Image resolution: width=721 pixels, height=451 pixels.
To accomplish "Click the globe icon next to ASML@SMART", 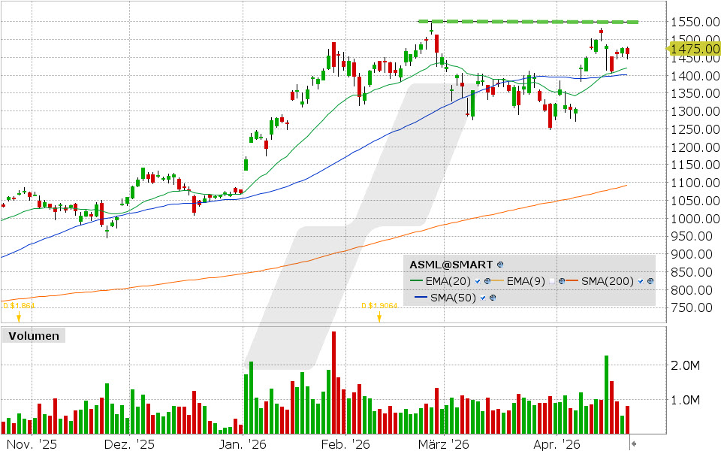I will [500, 265].
